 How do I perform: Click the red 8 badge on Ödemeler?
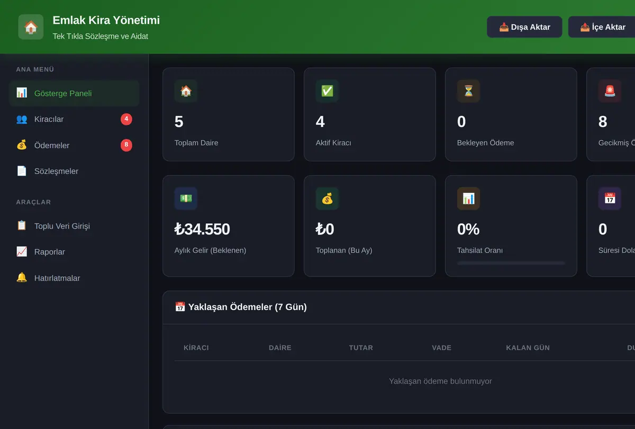tap(126, 145)
